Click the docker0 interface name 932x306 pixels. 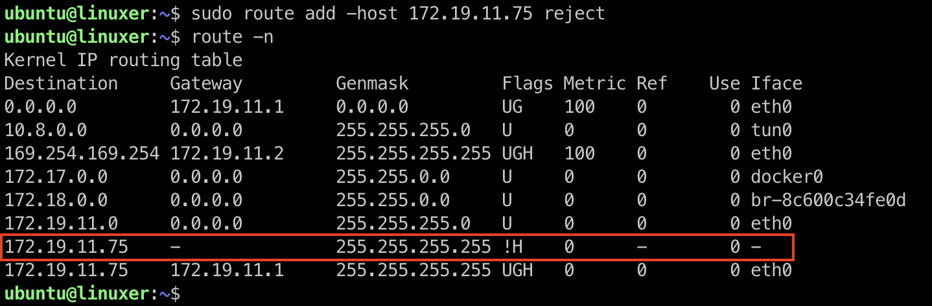pyautogui.click(x=787, y=177)
